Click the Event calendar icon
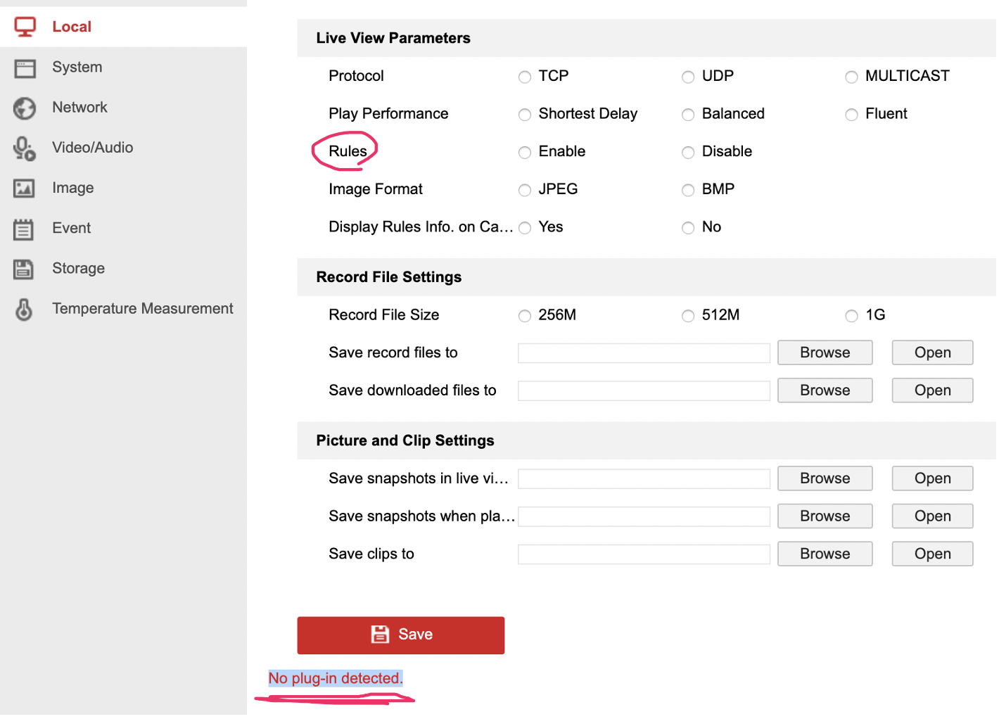999x719 pixels. (x=24, y=229)
